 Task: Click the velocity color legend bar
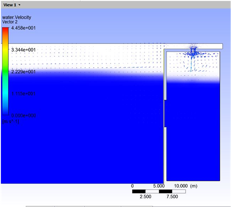coord(5,71)
